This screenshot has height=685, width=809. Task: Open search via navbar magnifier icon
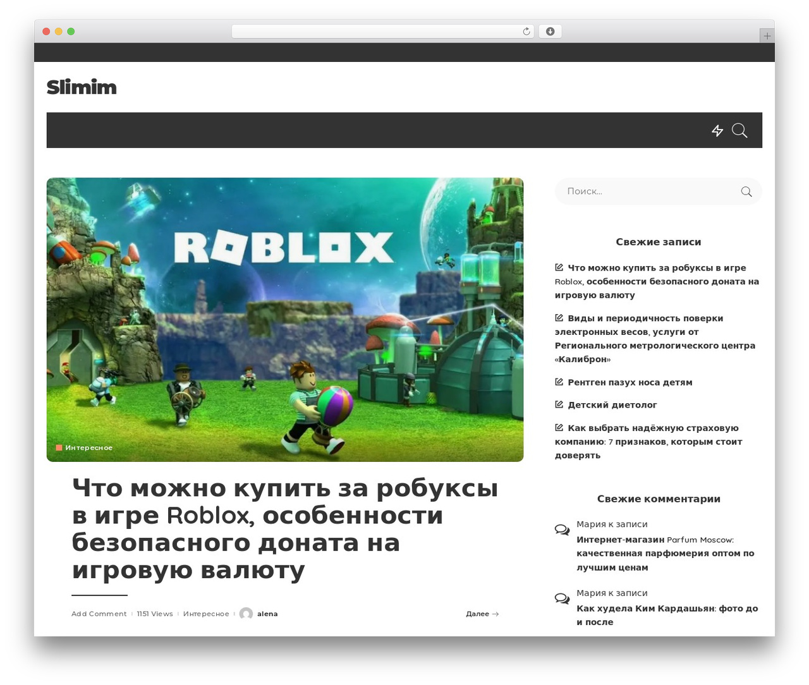point(739,131)
